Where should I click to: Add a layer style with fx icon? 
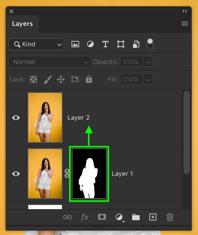(x=85, y=217)
